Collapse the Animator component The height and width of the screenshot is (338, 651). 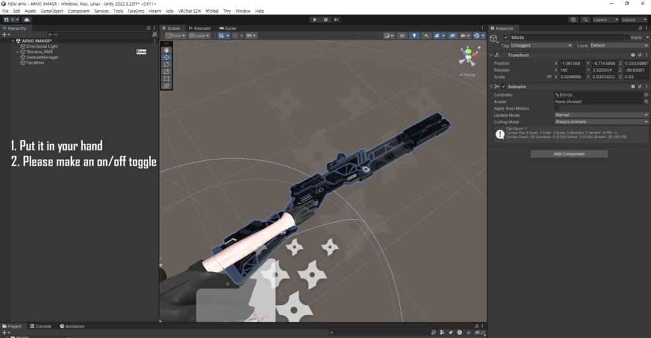point(491,86)
